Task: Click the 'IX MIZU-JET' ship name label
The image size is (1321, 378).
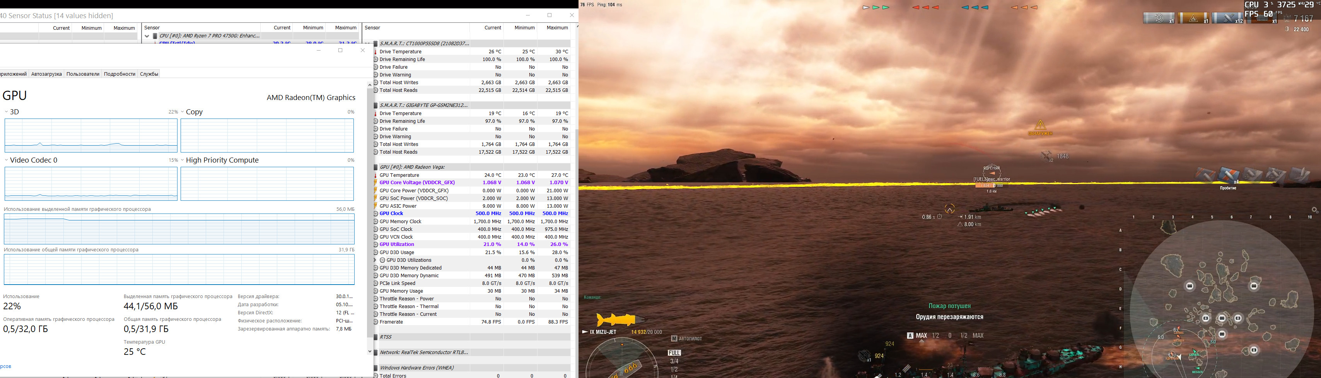Action: point(603,332)
